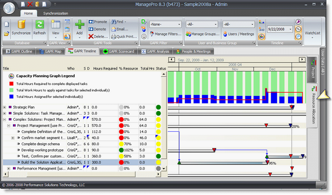The width and height of the screenshot is (332, 195).
Task: Toggle the capacity graph icon in Timeline group
Action: 262,37
